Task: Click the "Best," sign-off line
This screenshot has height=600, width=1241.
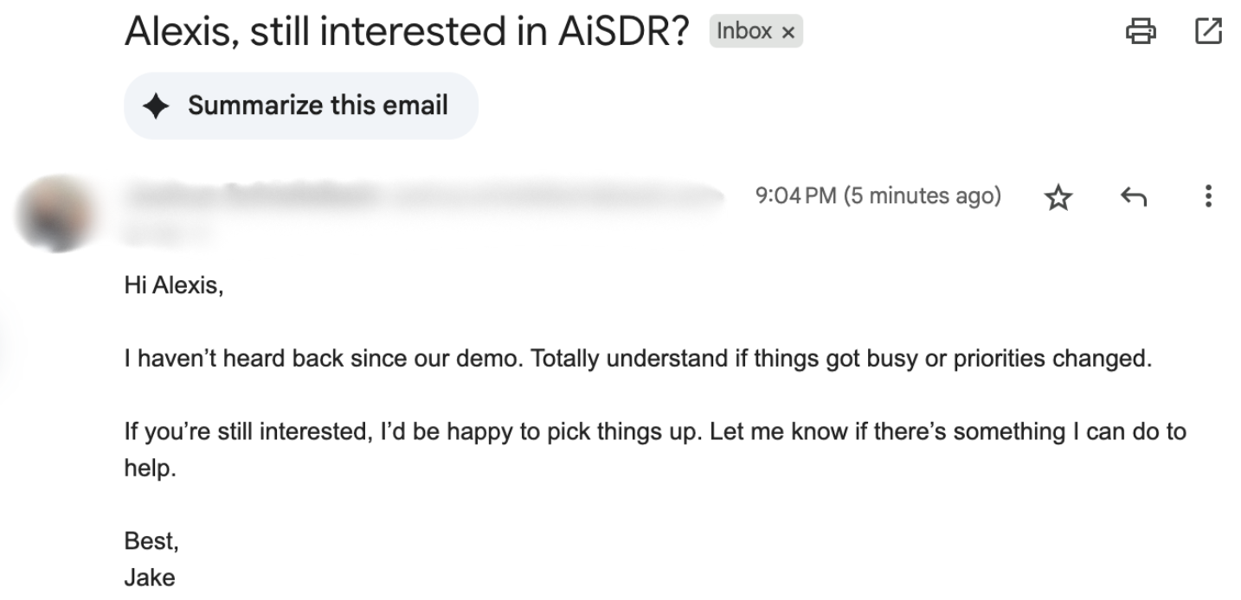Action: pyautogui.click(x=151, y=541)
